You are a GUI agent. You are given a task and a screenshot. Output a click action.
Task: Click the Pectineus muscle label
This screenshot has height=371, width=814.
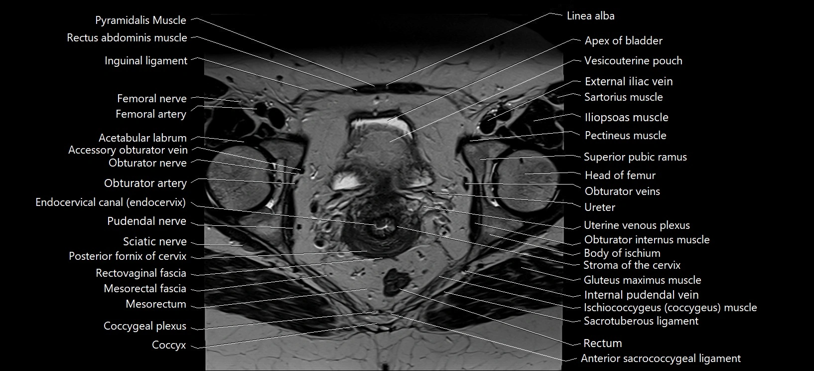click(626, 136)
